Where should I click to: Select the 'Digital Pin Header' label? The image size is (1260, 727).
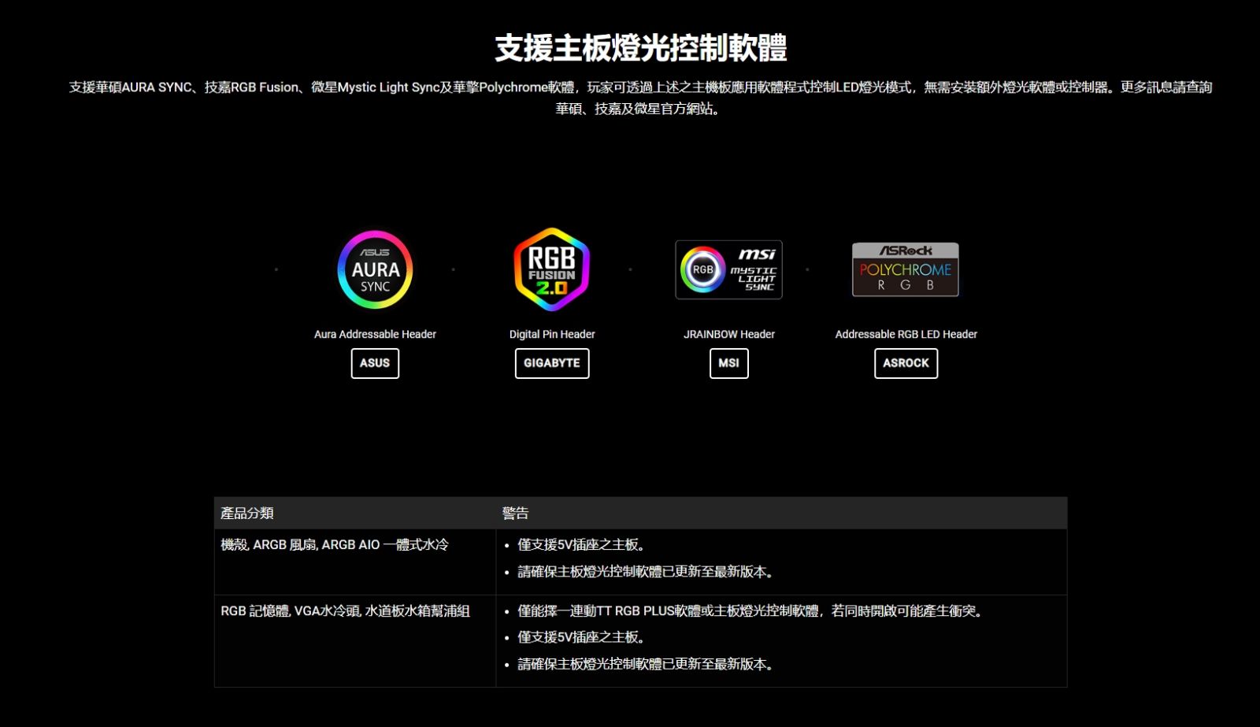552,334
